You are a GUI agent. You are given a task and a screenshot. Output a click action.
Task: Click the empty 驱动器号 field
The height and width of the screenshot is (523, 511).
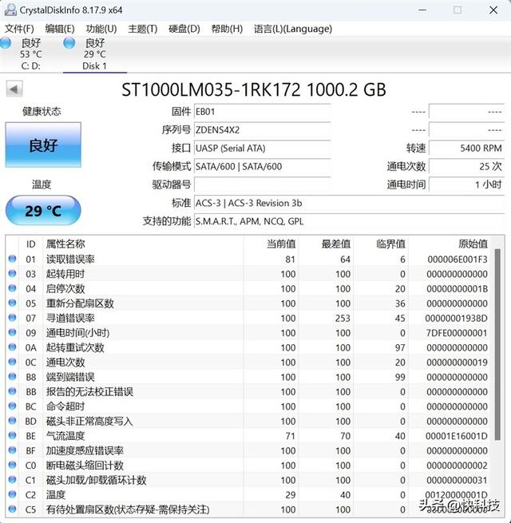tap(263, 184)
